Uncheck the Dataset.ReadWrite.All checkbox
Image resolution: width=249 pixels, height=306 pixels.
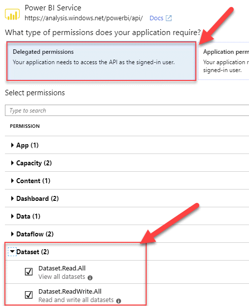click(29, 295)
